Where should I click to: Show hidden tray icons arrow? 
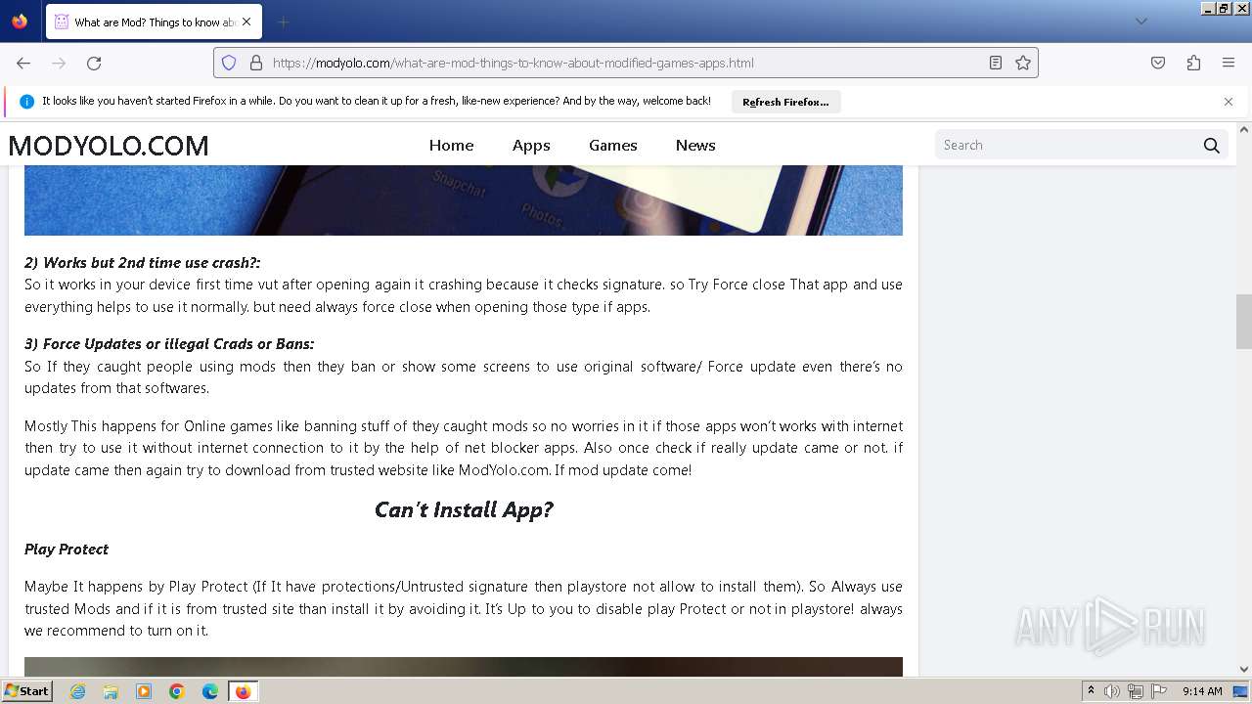tap(1092, 691)
